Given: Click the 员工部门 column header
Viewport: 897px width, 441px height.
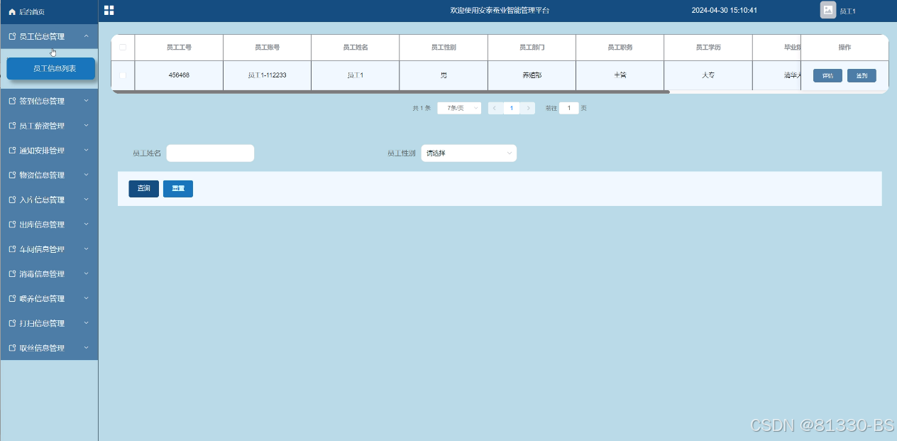Looking at the screenshot, I should 532,48.
